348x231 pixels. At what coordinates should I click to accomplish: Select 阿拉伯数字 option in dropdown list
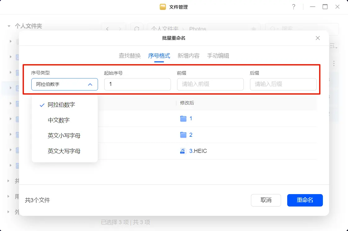tap(61, 105)
